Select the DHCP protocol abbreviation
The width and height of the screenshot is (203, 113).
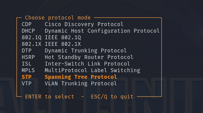(x=28, y=31)
